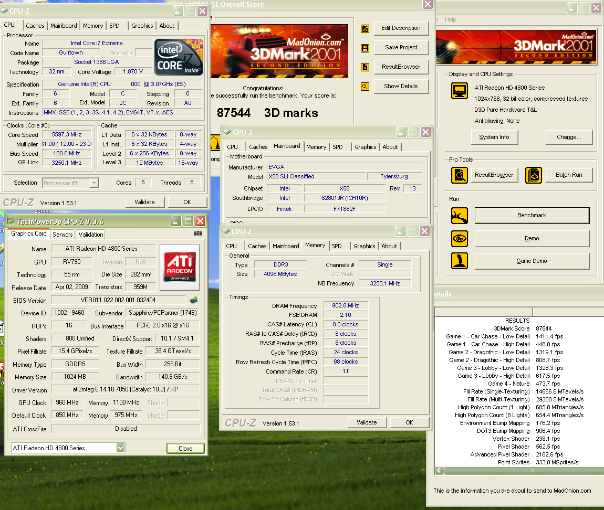Viewport: 604px width, 510px height.
Task: Click the Command Rate value 1T
Action: coord(346,371)
